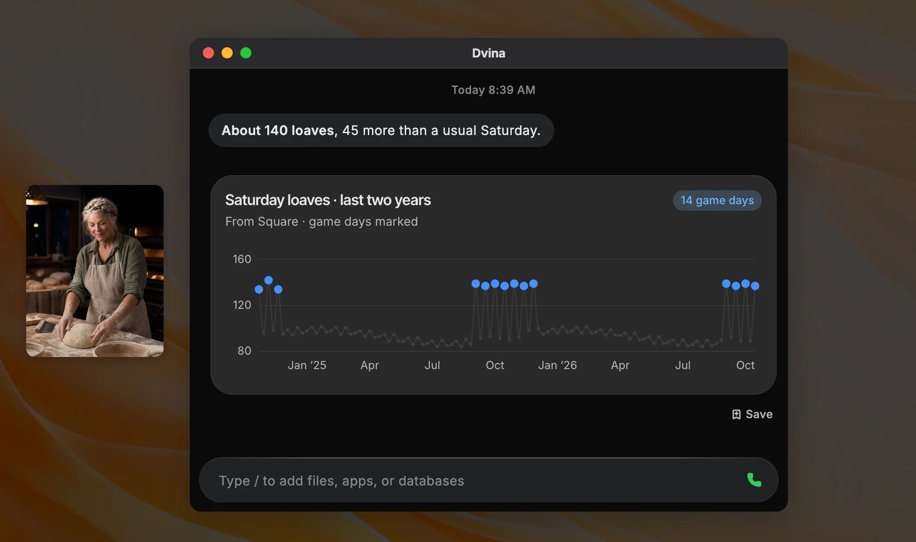Viewport: 916px width, 542px height.
Task: Click the Jan '26 axis label
Action: (x=558, y=365)
